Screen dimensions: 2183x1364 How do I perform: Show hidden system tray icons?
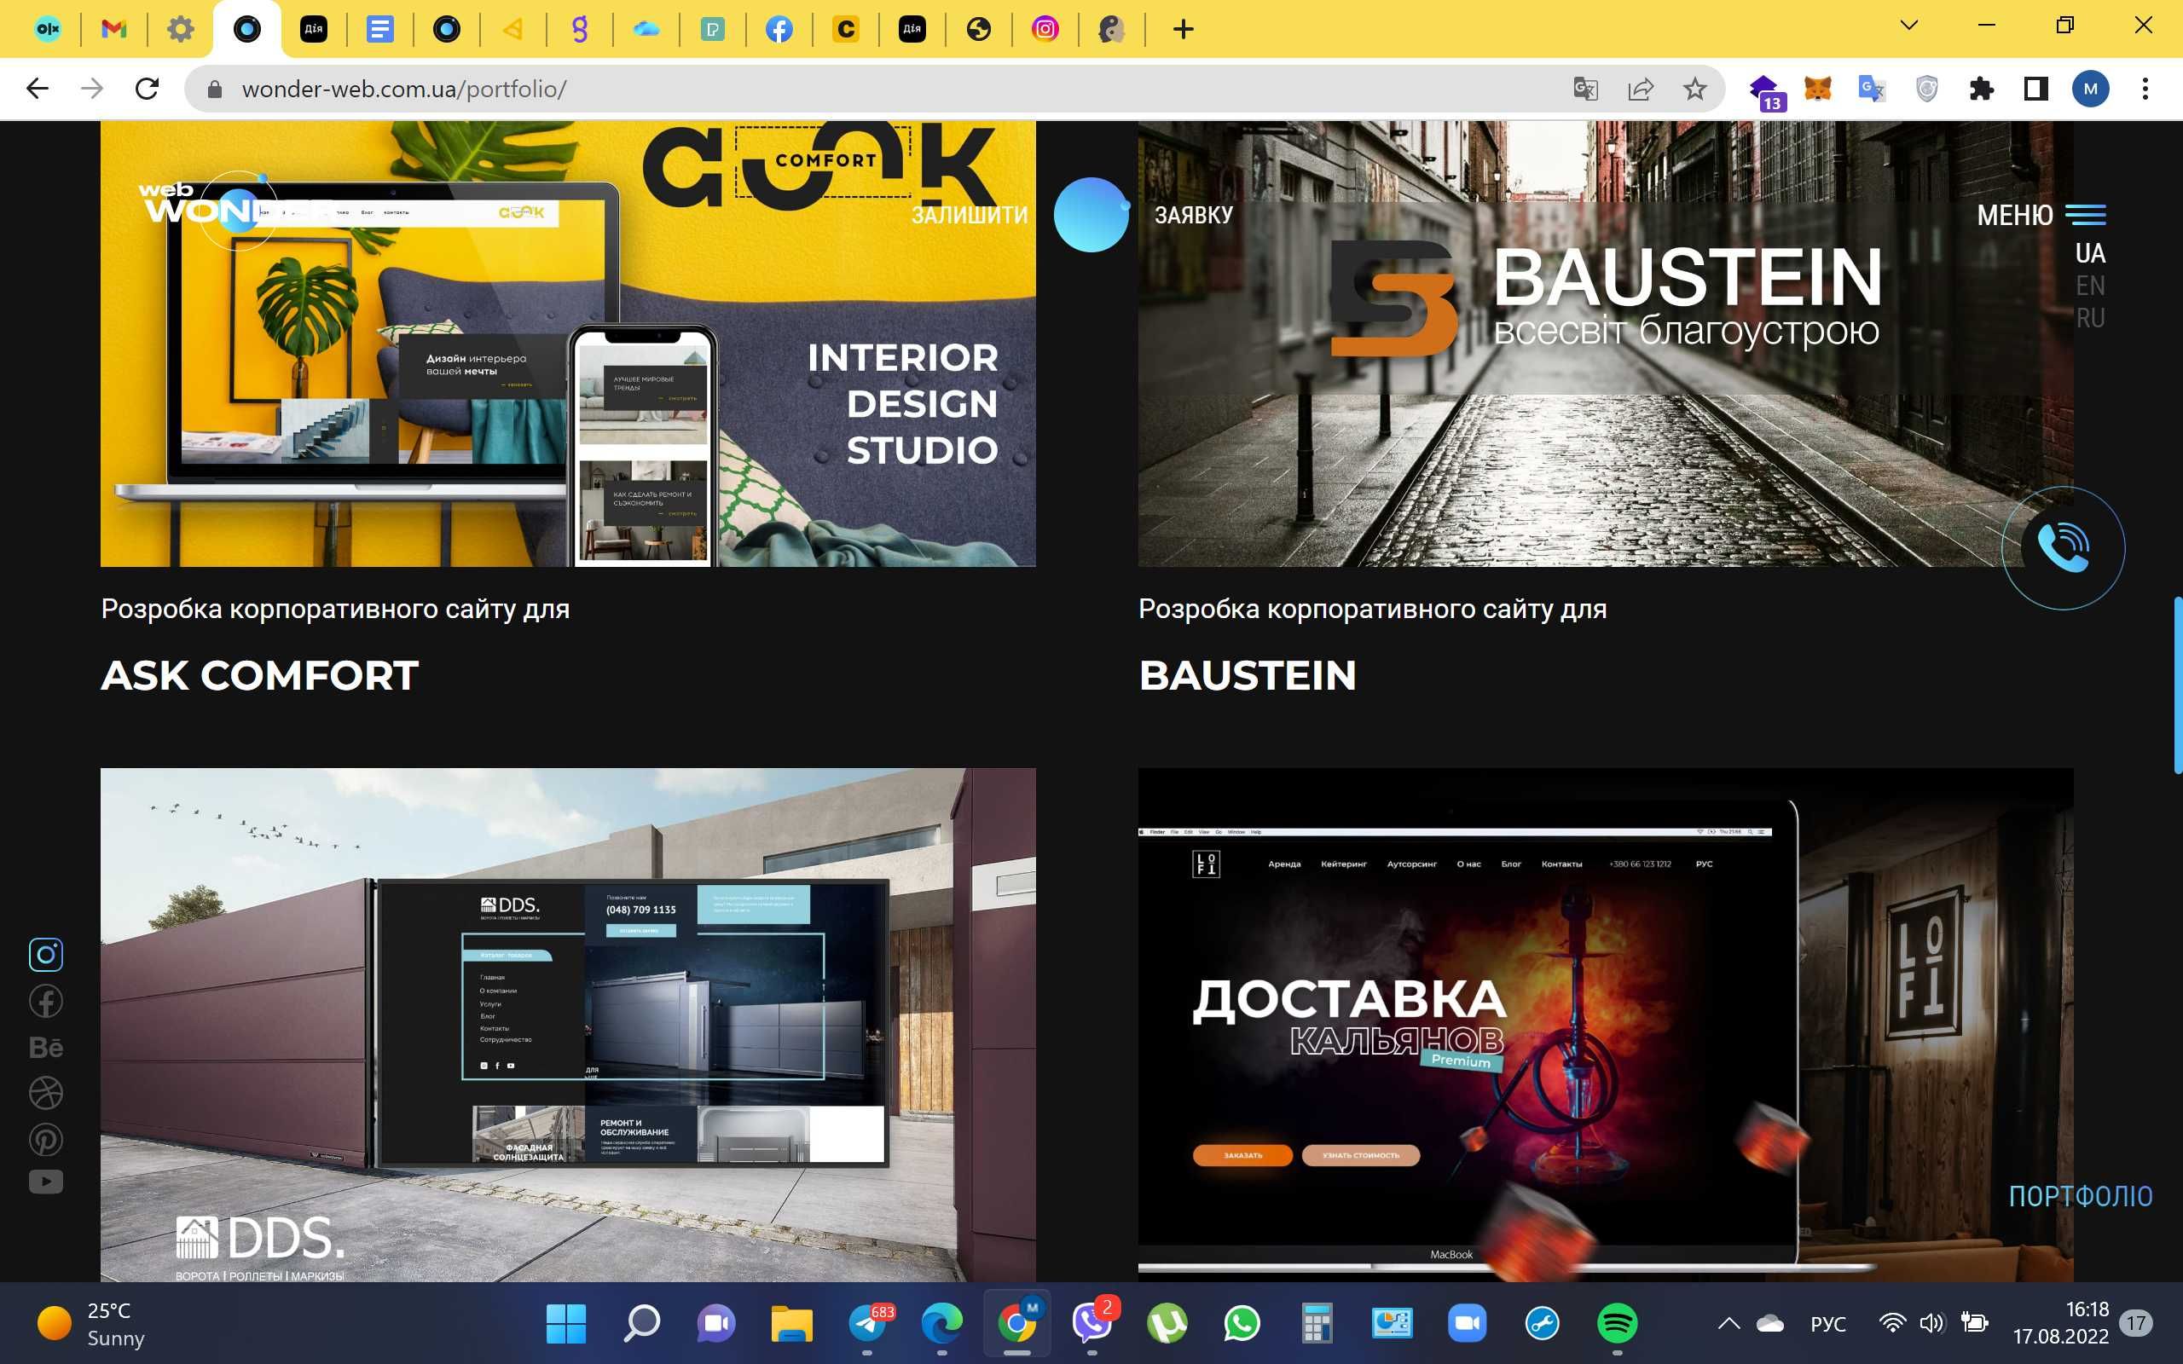click(1728, 1323)
